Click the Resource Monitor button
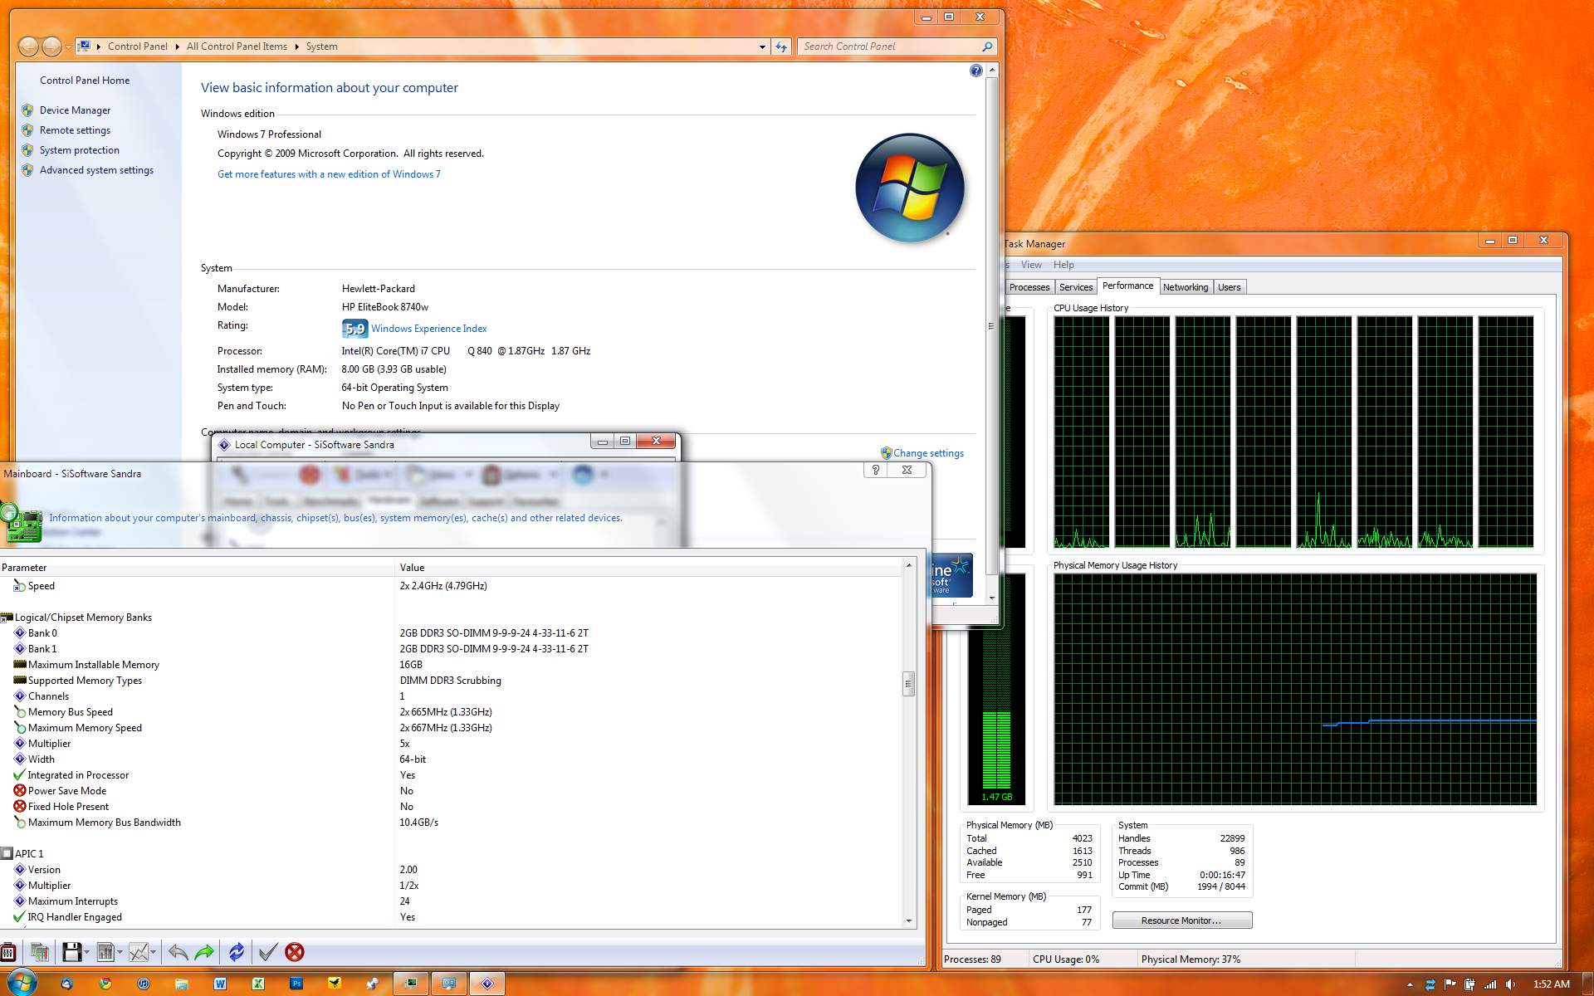Viewport: 1594px width, 996px height. click(x=1181, y=920)
